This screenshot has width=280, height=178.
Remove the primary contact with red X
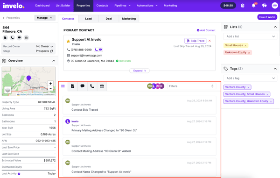tap(210, 41)
